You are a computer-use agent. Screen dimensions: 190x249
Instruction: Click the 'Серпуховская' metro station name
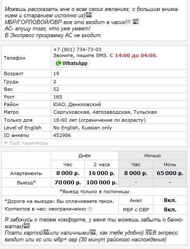point(71,112)
